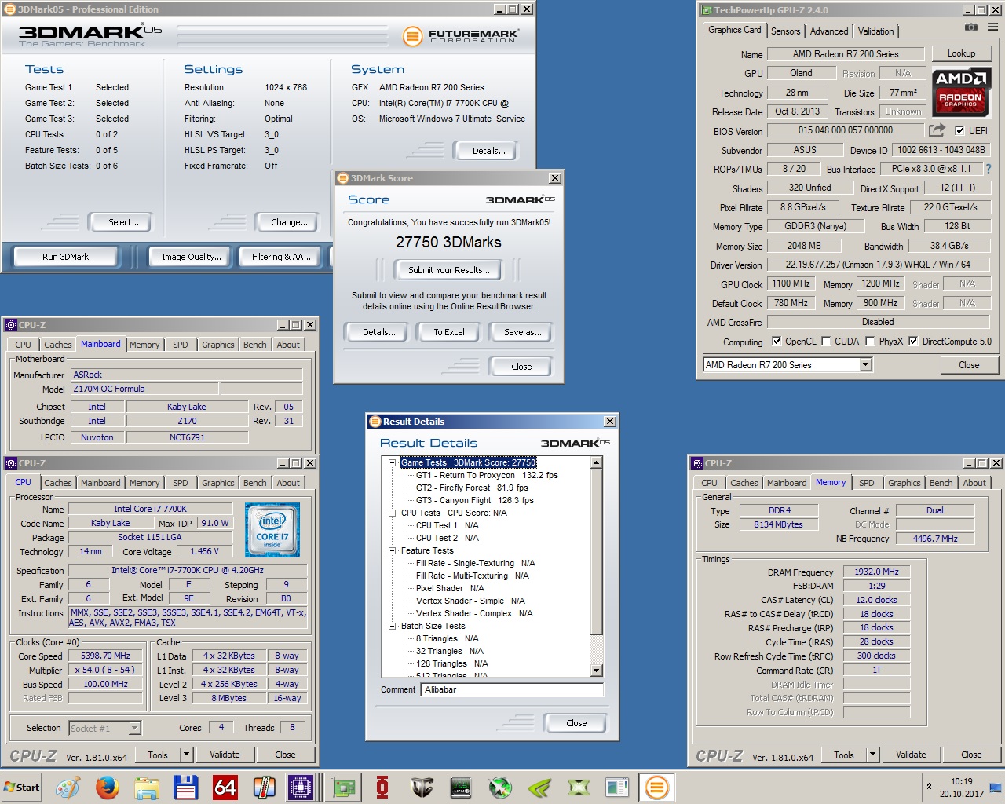The image size is (1005, 804).
Task: Open the Windows Start button
Action: point(22,788)
